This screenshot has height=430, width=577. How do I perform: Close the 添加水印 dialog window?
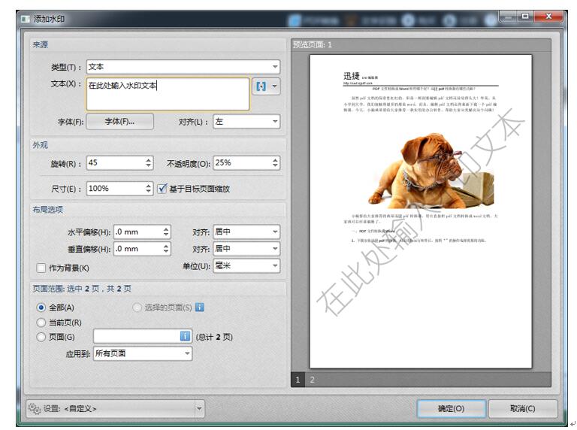point(548,17)
